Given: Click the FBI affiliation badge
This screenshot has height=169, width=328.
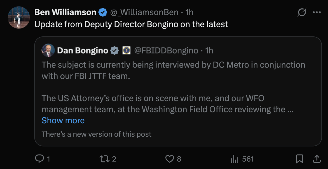Looking at the screenshot, I should (126, 51).
